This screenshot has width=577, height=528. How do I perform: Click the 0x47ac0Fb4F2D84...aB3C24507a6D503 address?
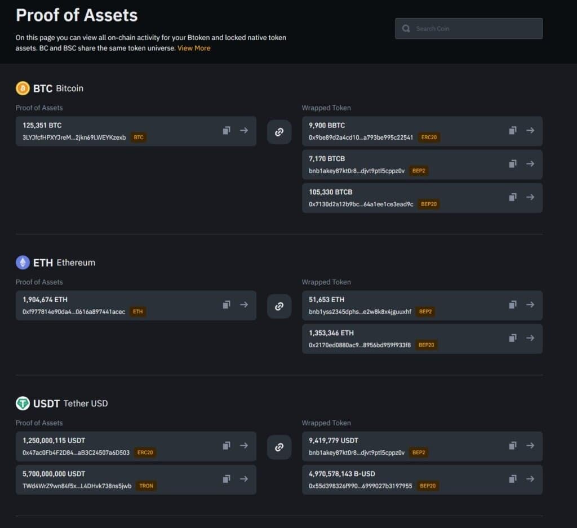coord(76,452)
